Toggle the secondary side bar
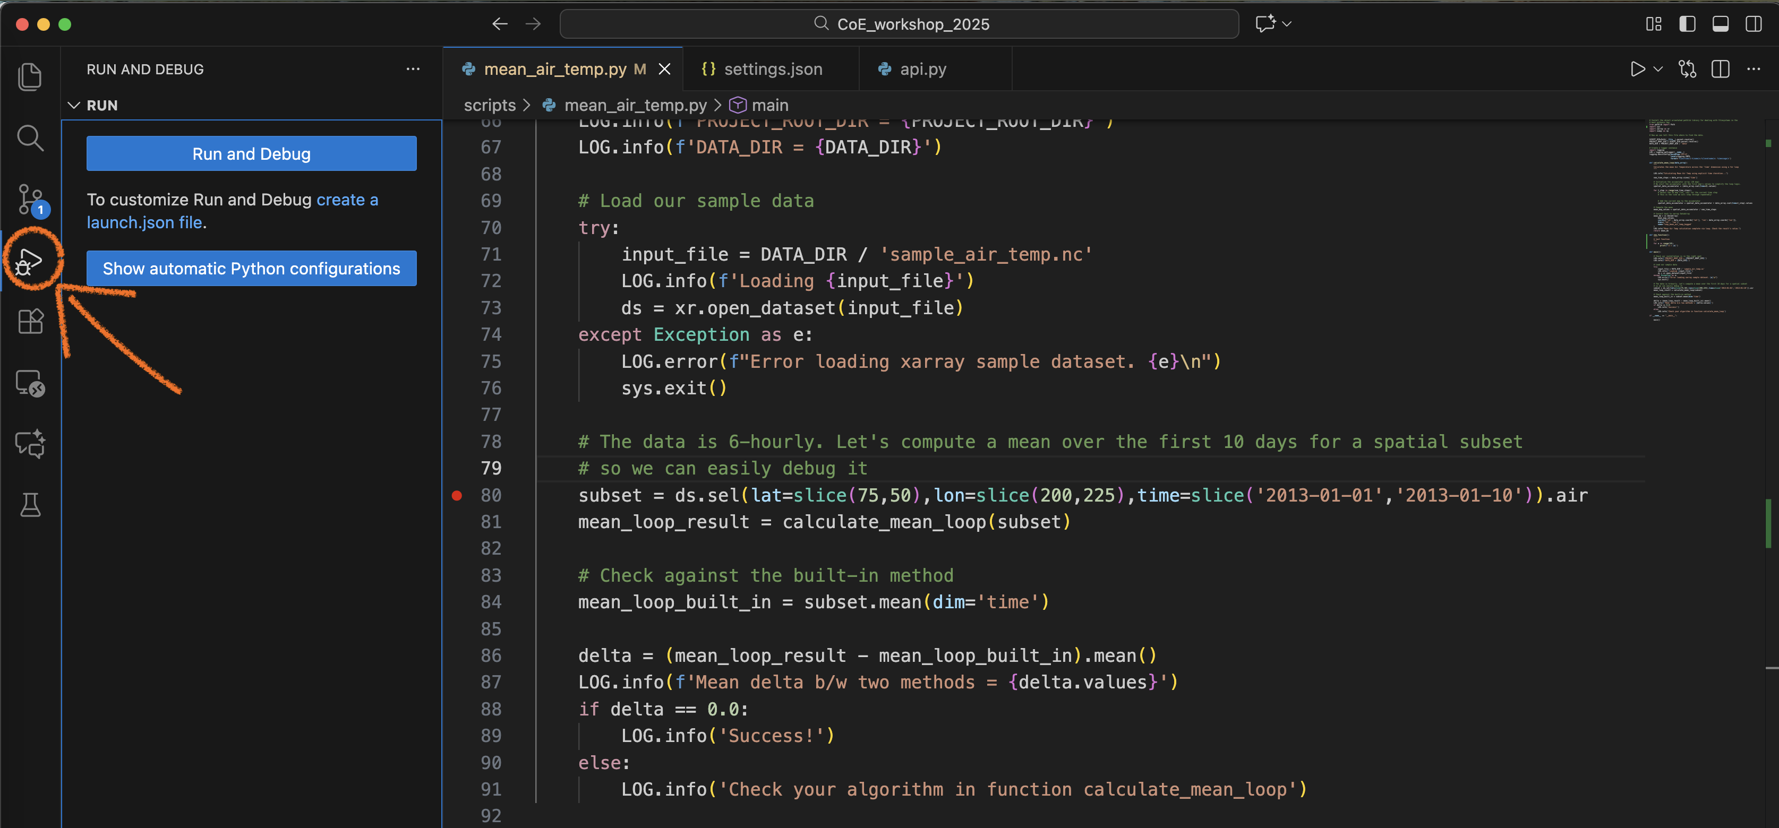The height and width of the screenshot is (828, 1779). click(1754, 24)
